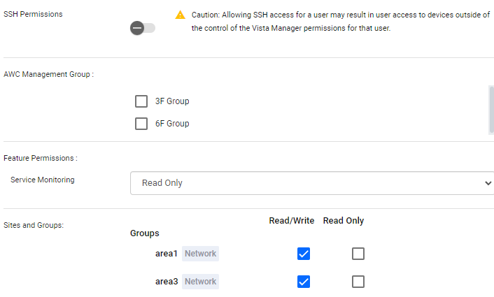Toggle the SSH Permissions switch

pos(142,28)
